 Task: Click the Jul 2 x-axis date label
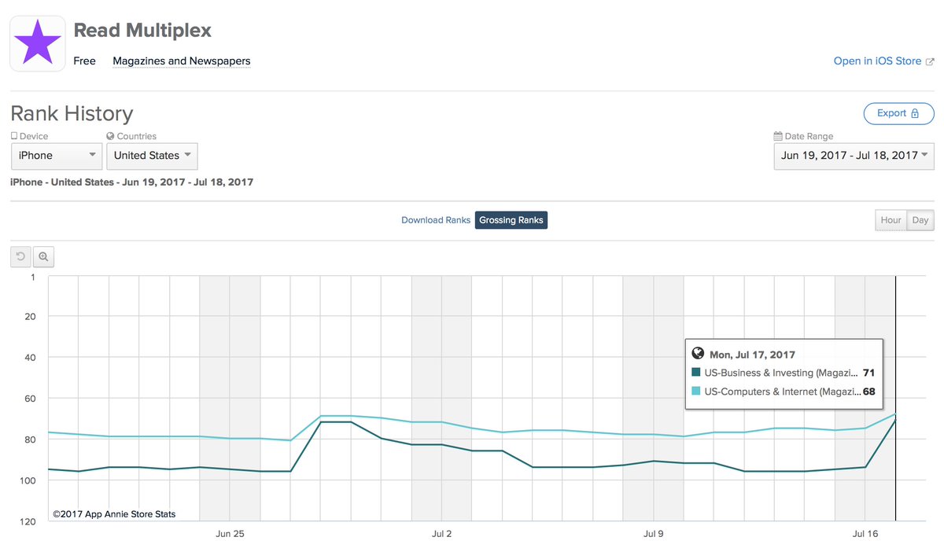[x=441, y=534]
